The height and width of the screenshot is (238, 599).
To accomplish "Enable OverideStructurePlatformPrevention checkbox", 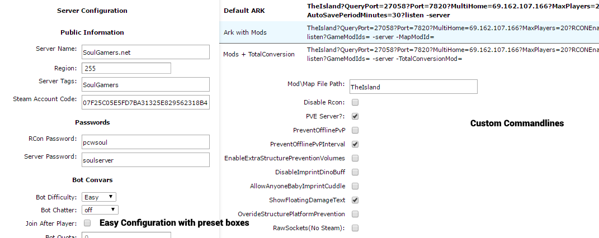I will click(x=355, y=214).
